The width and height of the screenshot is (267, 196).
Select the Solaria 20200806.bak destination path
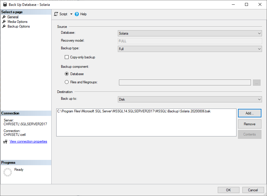pos(134,111)
